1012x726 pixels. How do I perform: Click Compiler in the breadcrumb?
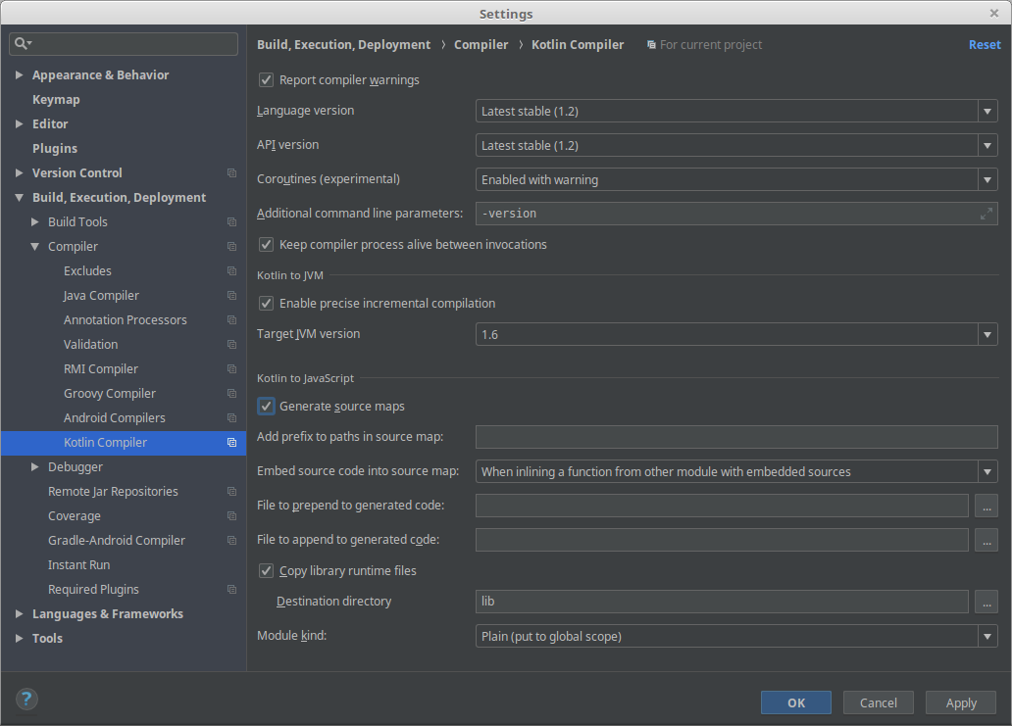481,44
